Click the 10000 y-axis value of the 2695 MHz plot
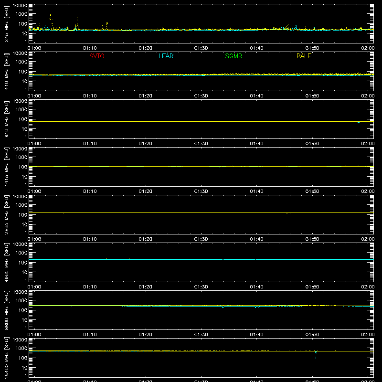Viewport: 382px width, 382px height. tap(20, 196)
